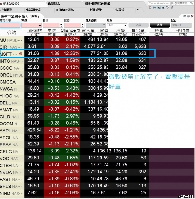Viewport: 195px width, 199px height.
Task: Close the quick order entry panel
Action: pos(192,16)
